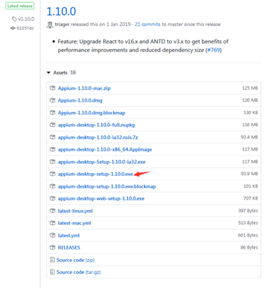Download appium-desktop-1.10.0-x86_64.AppImage

click(105, 149)
